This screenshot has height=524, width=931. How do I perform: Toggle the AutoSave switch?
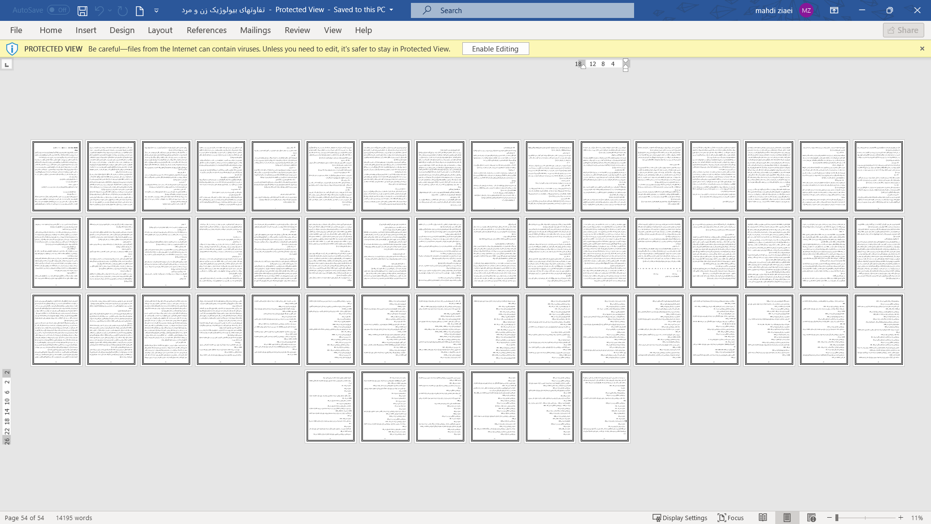pyautogui.click(x=58, y=10)
